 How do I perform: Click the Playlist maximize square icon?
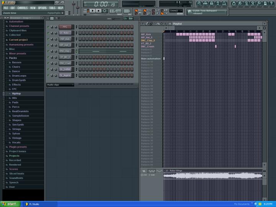[264, 28]
